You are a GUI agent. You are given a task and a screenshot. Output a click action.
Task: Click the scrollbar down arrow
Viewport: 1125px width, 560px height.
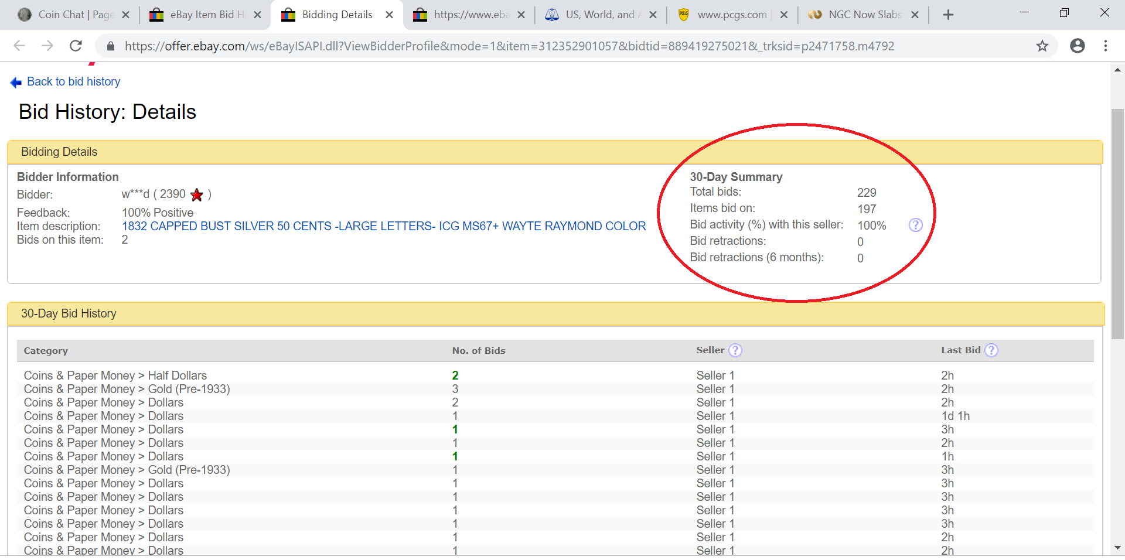pos(1117,548)
